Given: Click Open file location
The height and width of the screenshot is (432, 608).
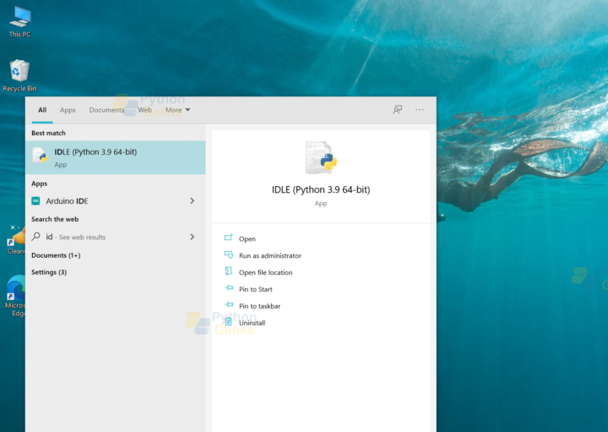Looking at the screenshot, I should click(265, 273).
